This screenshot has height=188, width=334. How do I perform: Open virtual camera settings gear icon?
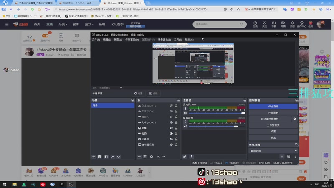[294, 119]
